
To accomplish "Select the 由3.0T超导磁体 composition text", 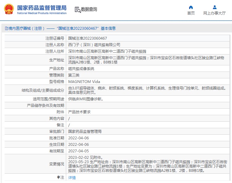I will [148, 90].
